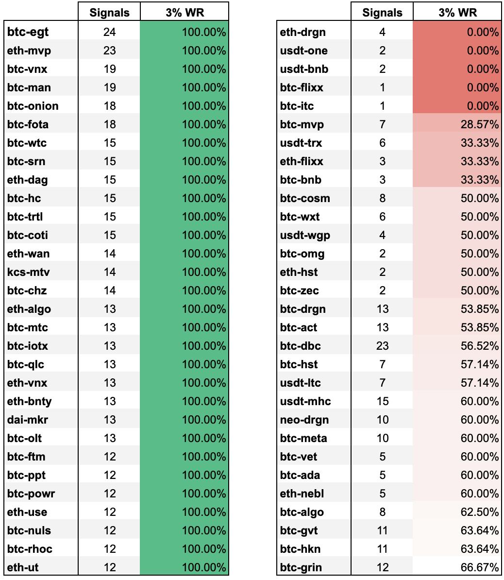Select the btc-rhoc pair name
Viewport: 504px width, 580px height.
(30, 549)
